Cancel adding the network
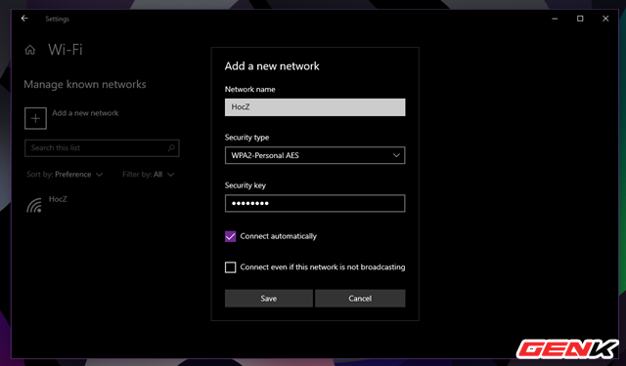 [360, 299]
